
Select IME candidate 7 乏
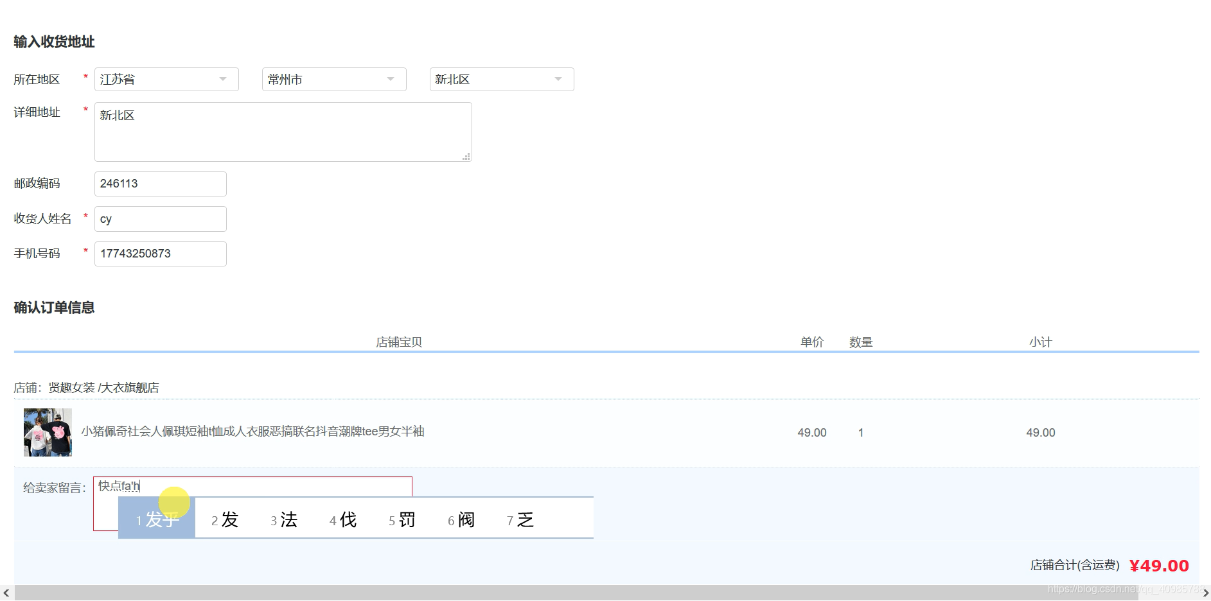click(520, 519)
